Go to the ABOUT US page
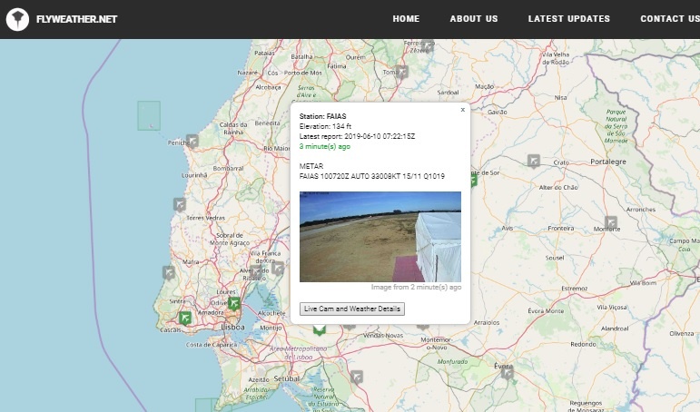This screenshot has height=412, width=700. pos(474,19)
